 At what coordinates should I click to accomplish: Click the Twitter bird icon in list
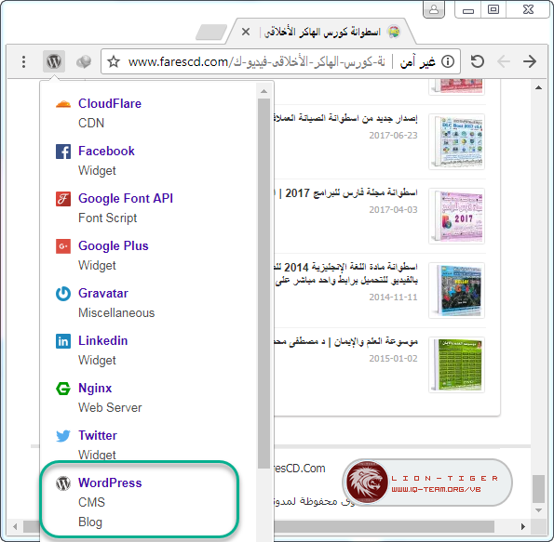63,436
